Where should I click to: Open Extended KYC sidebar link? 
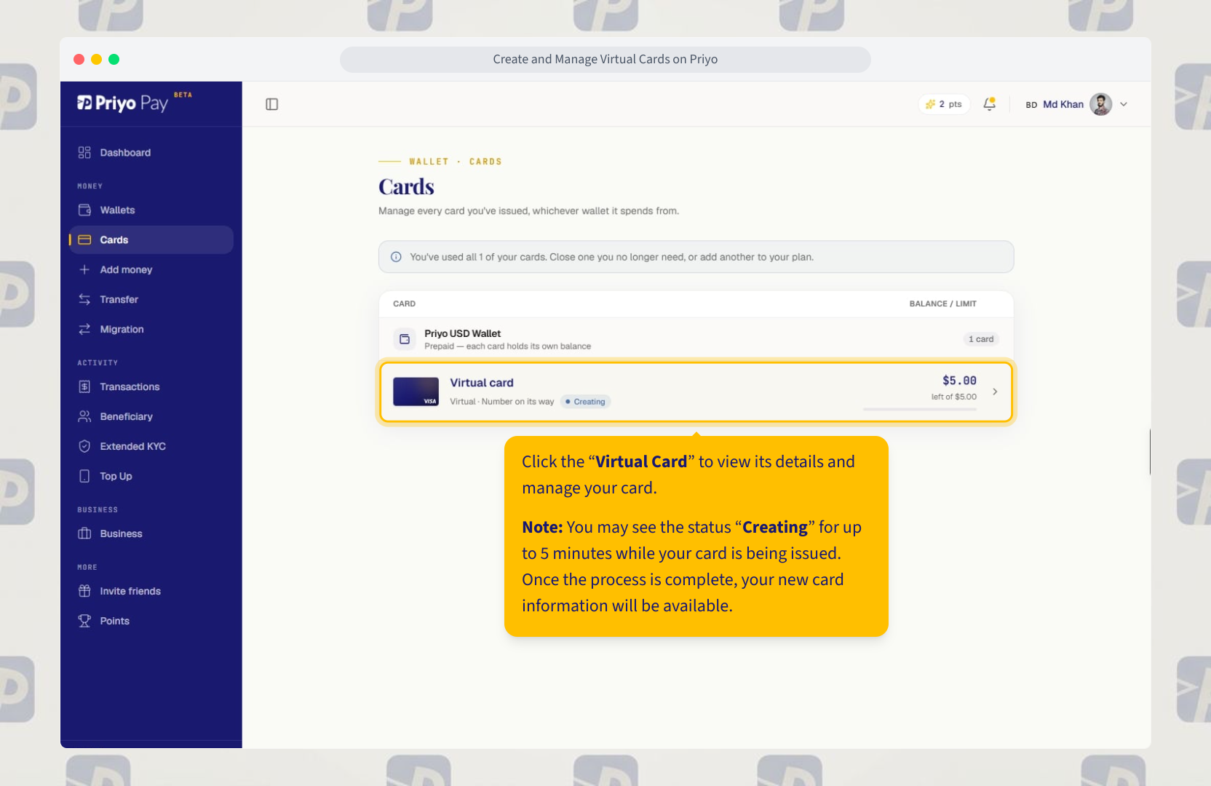[x=151, y=446]
